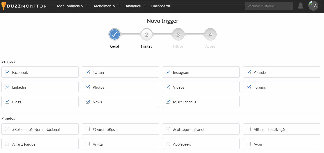Image resolution: width=324 pixels, height=153 pixels.
Task: Go to step 2 Fontes circle
Action: [x=146, y=35]
